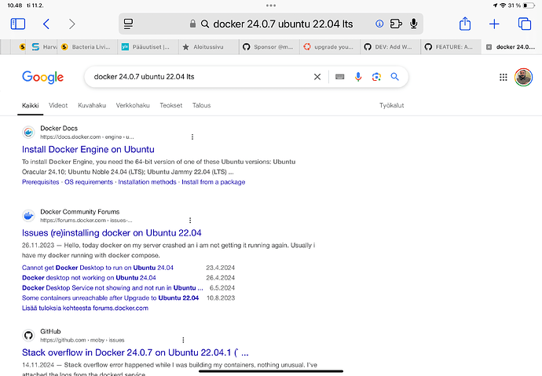Select the Verkkohaku results tab
Screen dimensions: 542x376
click(x=133, y=105)
